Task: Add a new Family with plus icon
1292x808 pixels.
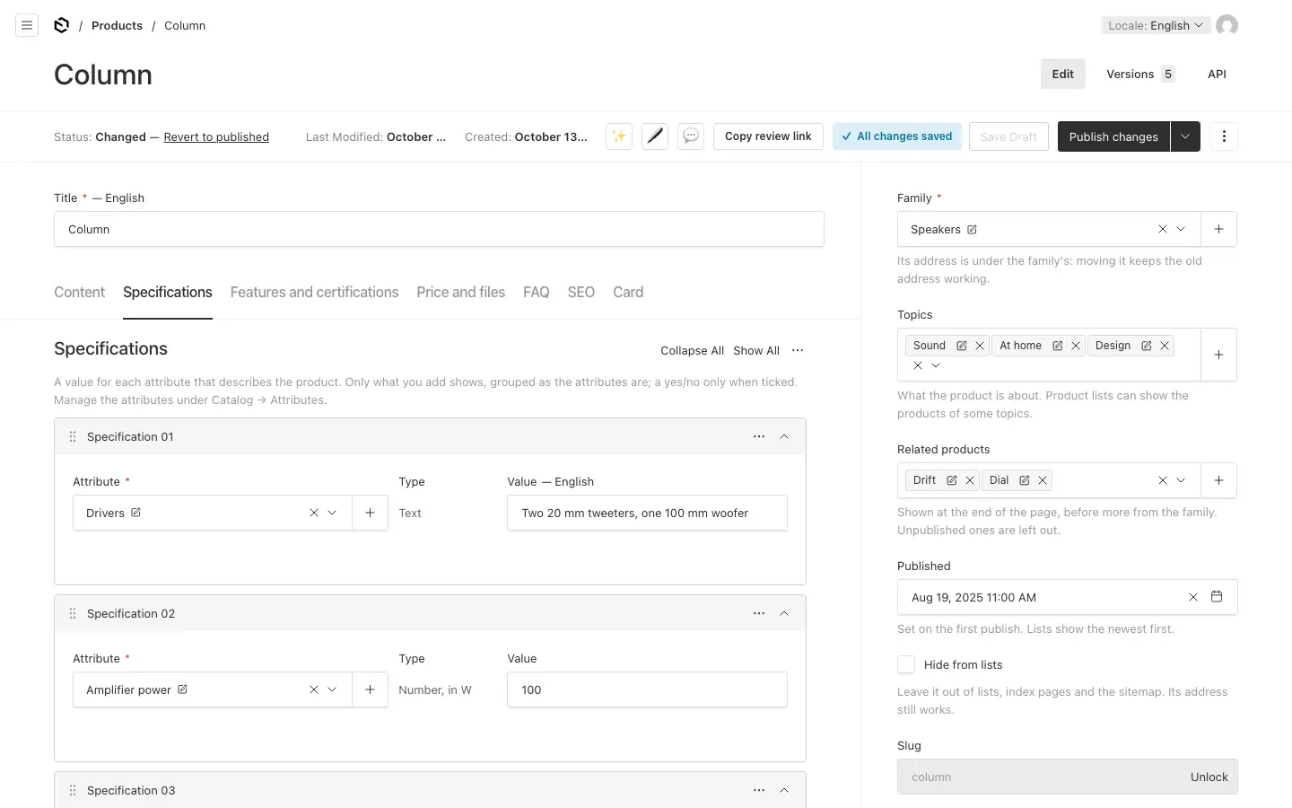Action: point(1218,229)
